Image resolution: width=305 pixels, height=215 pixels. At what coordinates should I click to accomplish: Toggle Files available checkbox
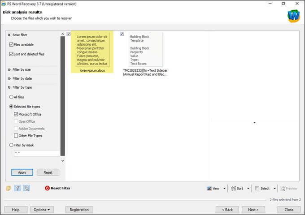pos(11,44)
